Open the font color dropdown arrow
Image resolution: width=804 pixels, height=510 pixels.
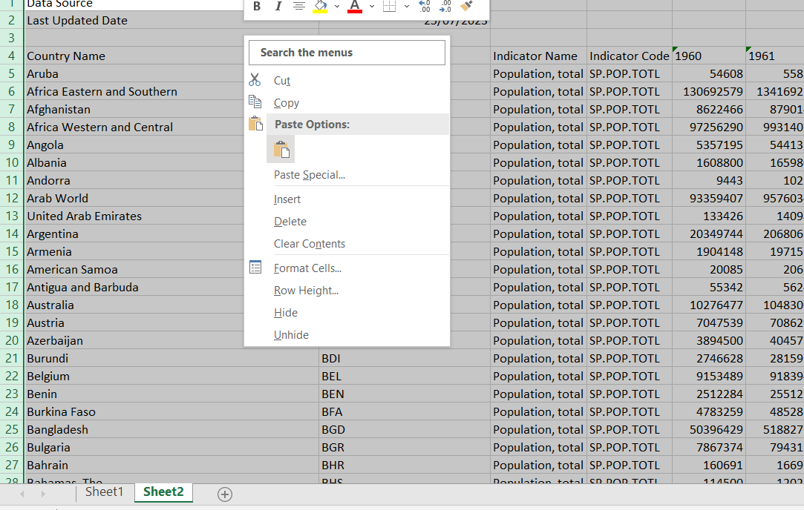tap(370, 7)
